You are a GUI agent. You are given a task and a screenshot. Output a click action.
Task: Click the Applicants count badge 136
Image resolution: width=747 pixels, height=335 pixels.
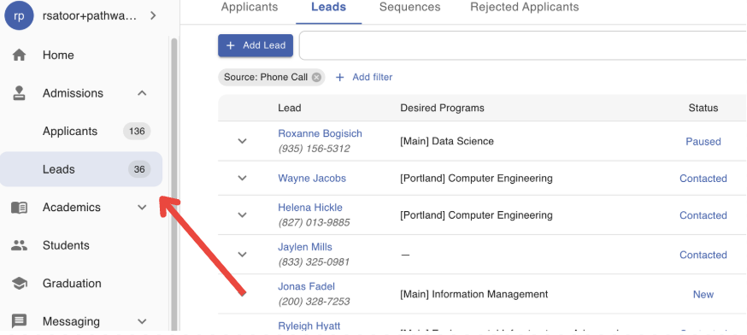138,131
